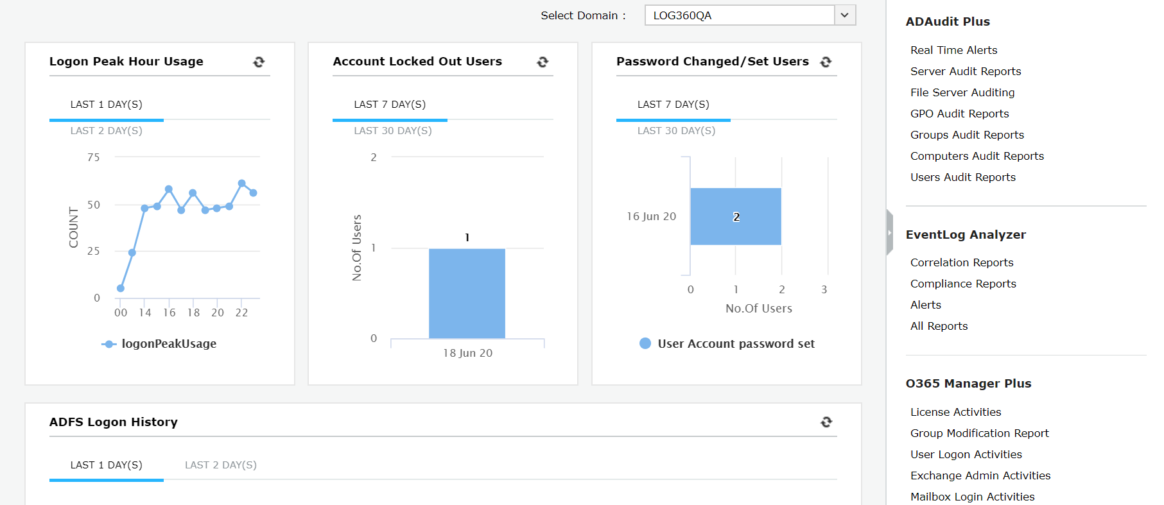Screen dimensions: 1164x505
Task: Open the Select Domain dropdown arrow
Action: pyautogui.click(x=845, y=15)
